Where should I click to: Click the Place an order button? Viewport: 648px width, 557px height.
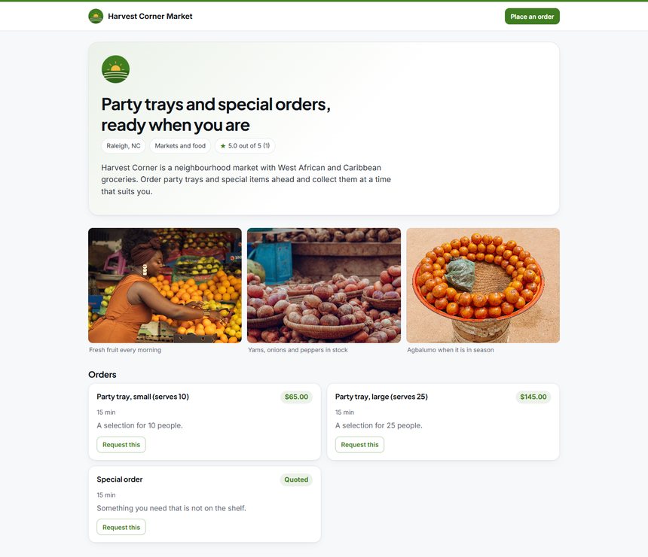tap(532, 17)
